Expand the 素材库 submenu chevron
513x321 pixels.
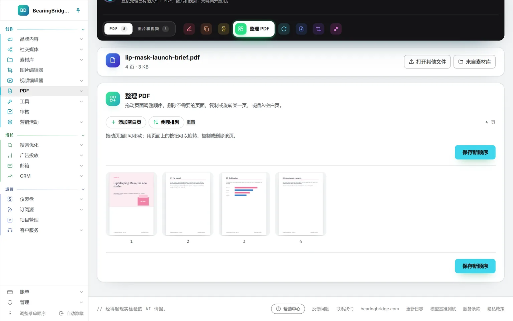coord(81,60)
